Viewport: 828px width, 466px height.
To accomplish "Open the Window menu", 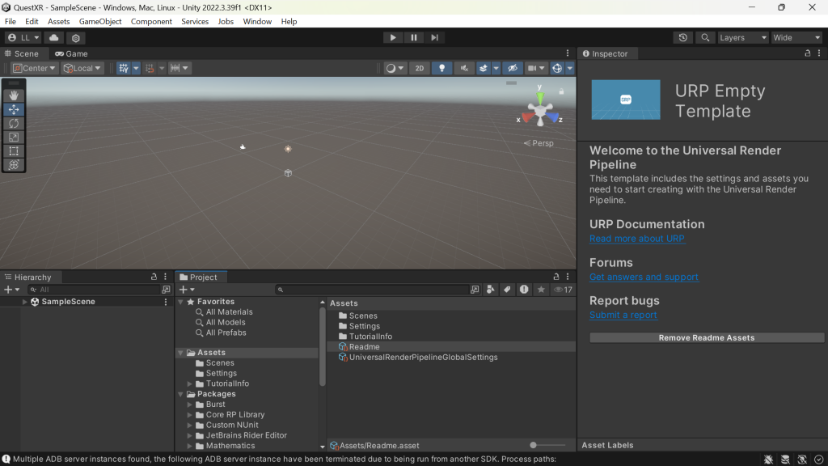I will (257, 22).
